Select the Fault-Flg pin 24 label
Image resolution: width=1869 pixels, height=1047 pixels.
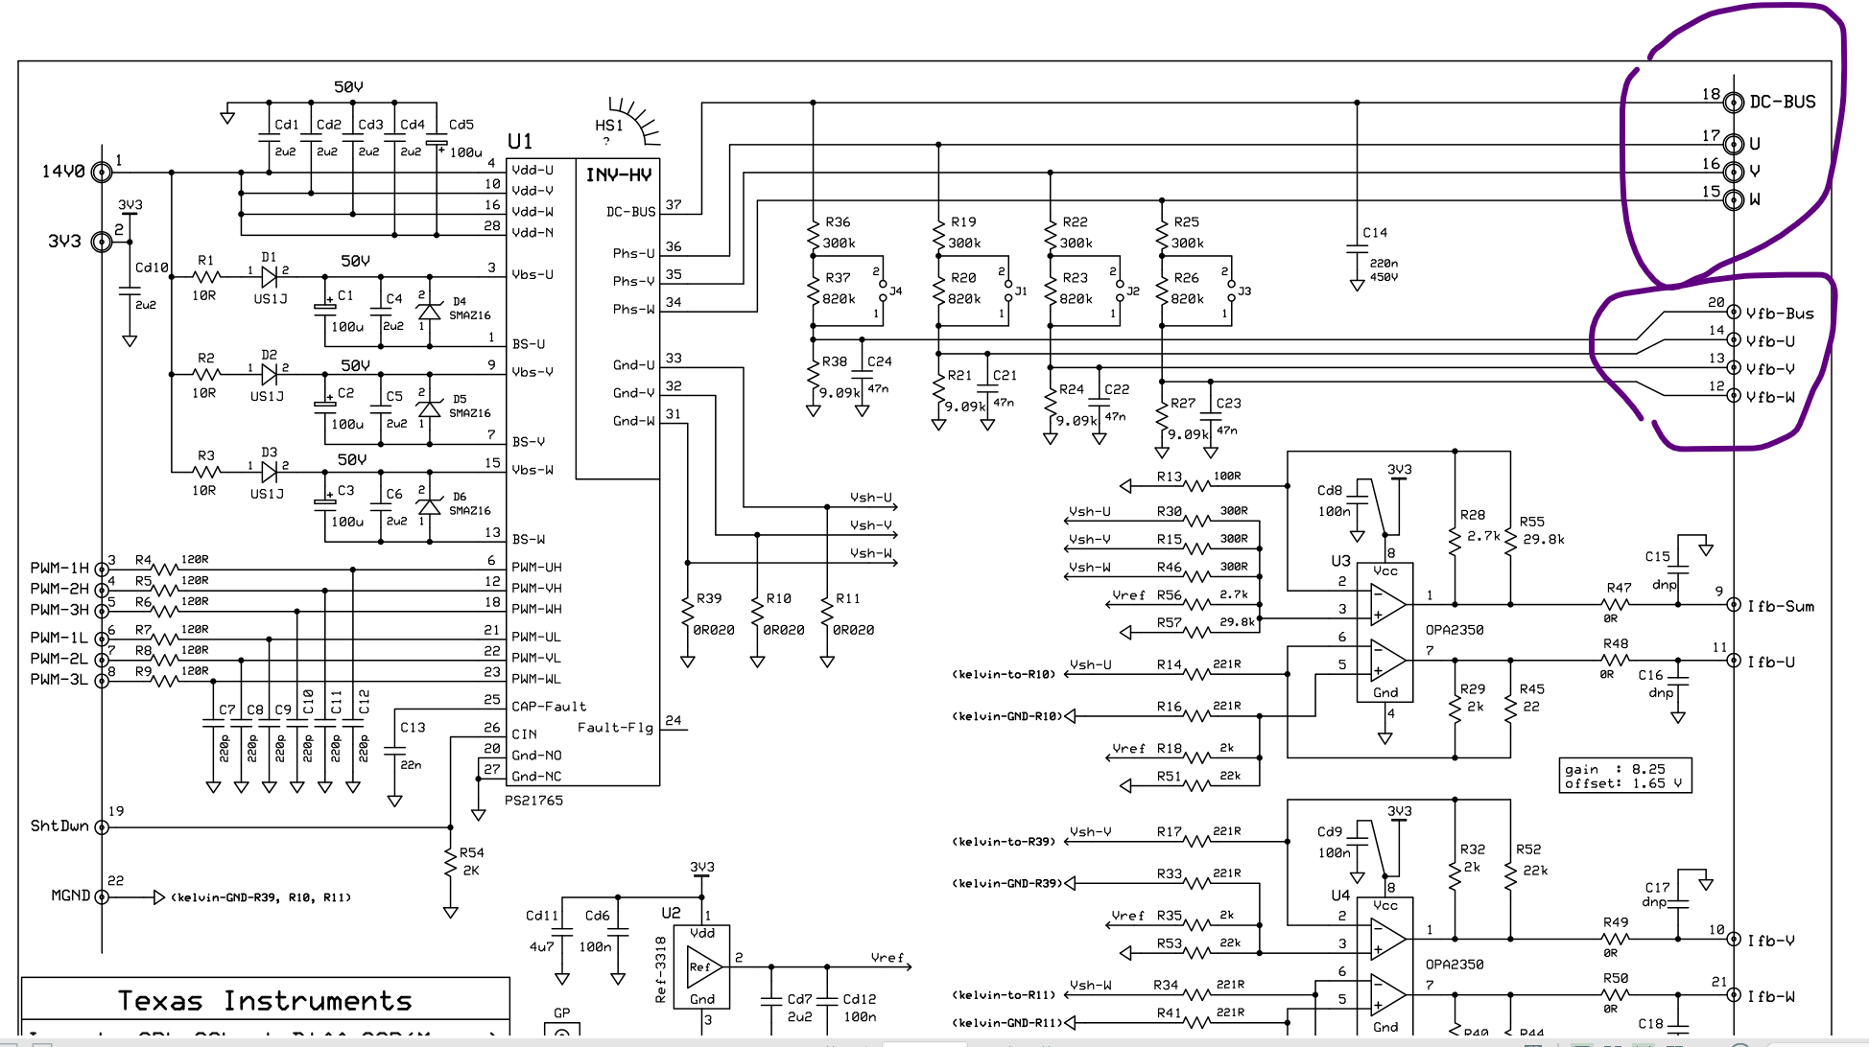[x=615, y=728]
